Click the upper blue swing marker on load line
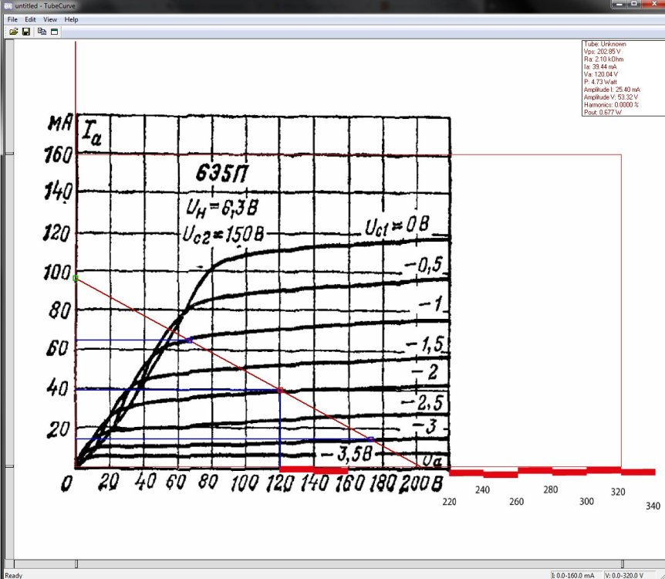Image resolution: width=665 pixels, height=579 pixels. pos(189,340)
